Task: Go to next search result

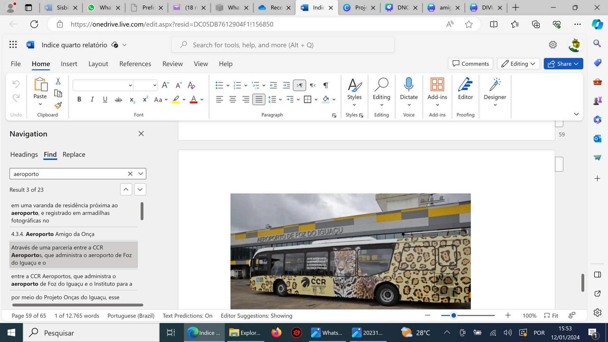Action: click(x=140, y=190)
